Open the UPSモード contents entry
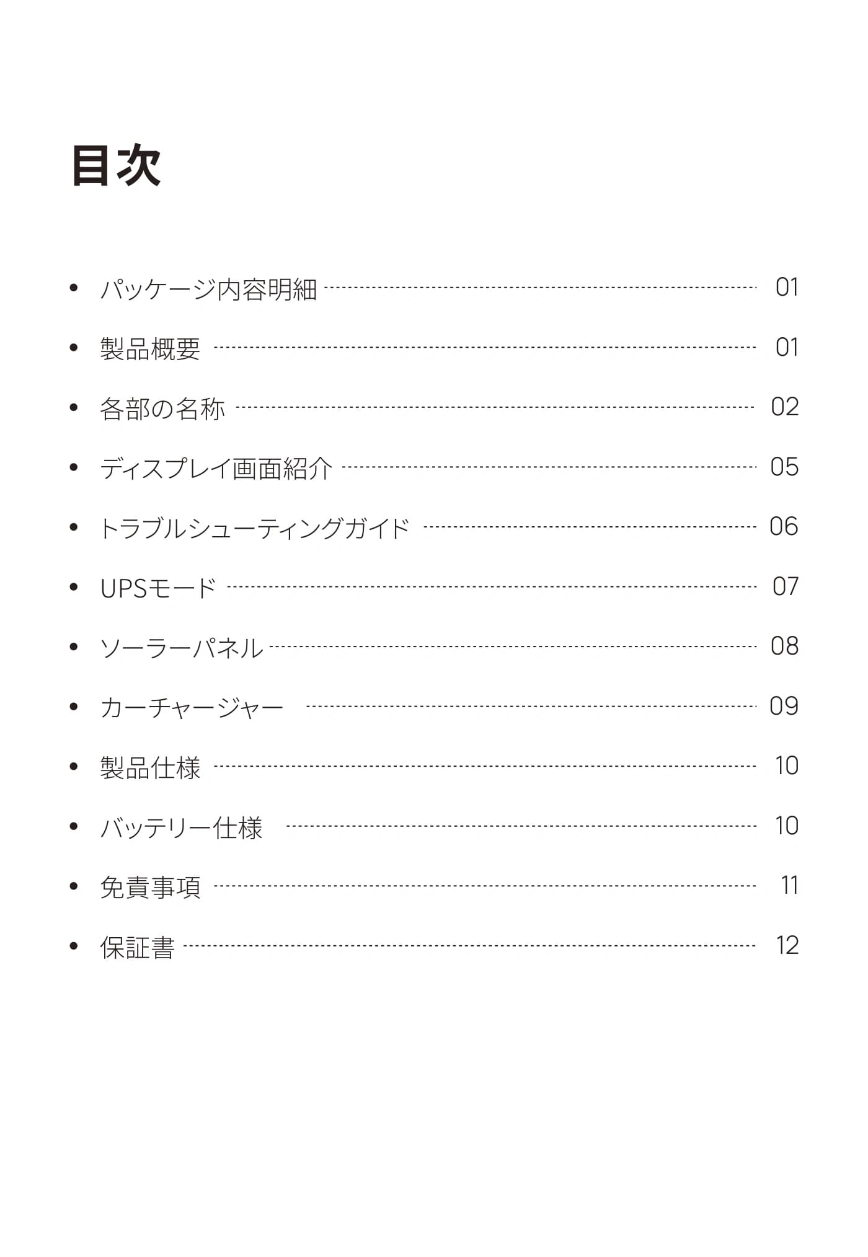 pyautogui.click(x=158, y=588)
